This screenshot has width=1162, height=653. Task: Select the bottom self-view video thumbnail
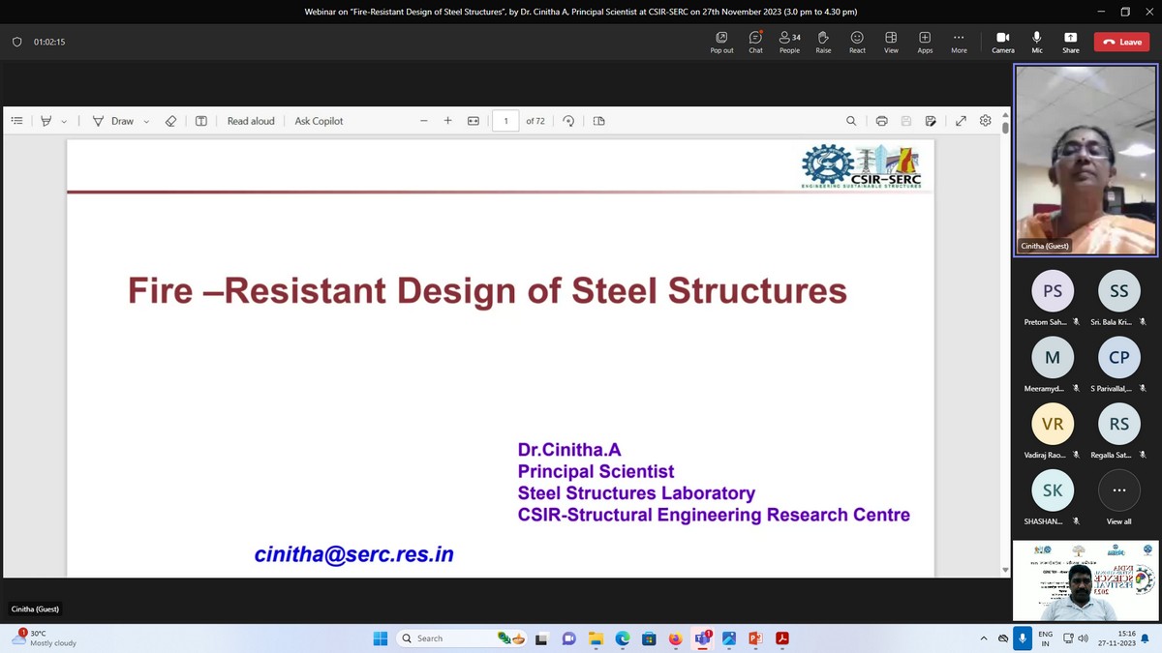point(1085,580)
